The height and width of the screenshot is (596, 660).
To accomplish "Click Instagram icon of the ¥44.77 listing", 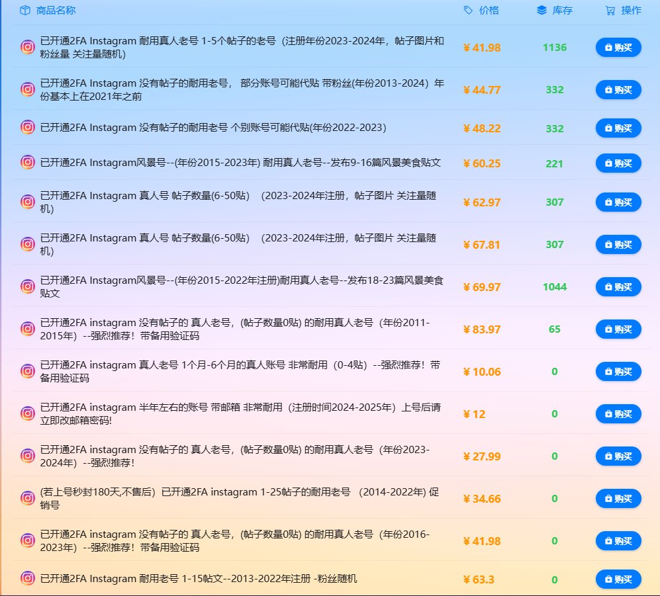I will coord(28,89).
